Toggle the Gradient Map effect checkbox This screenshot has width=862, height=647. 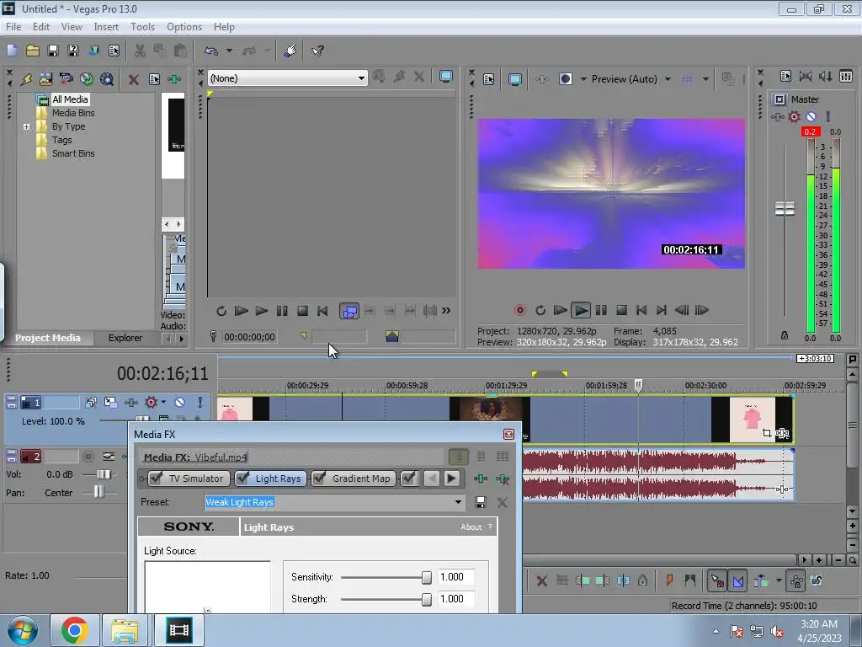319,479
